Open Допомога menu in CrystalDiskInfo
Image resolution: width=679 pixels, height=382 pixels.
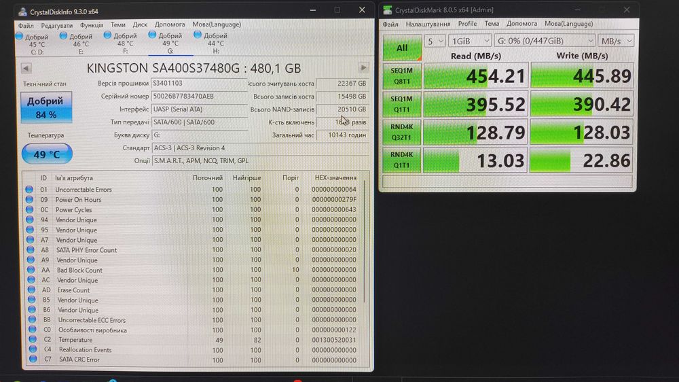coord(170,24)
